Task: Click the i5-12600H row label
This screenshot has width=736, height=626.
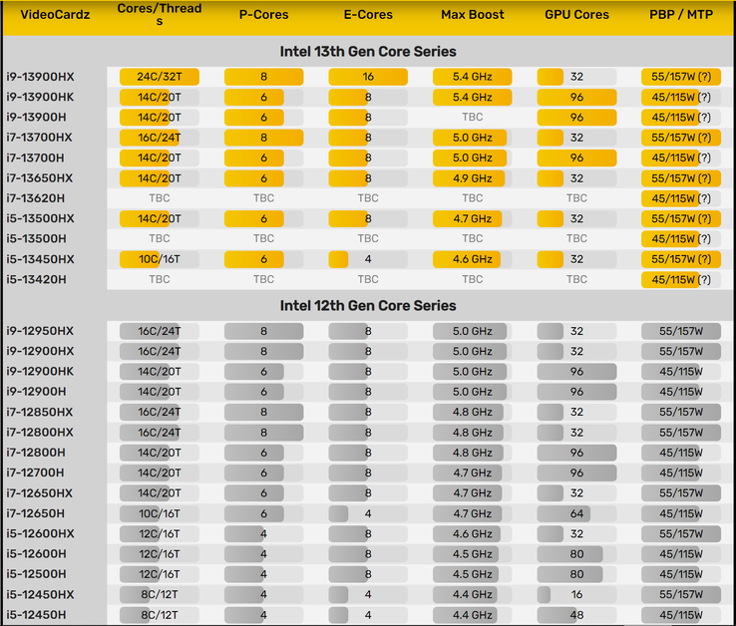Action: coord(36,554)
